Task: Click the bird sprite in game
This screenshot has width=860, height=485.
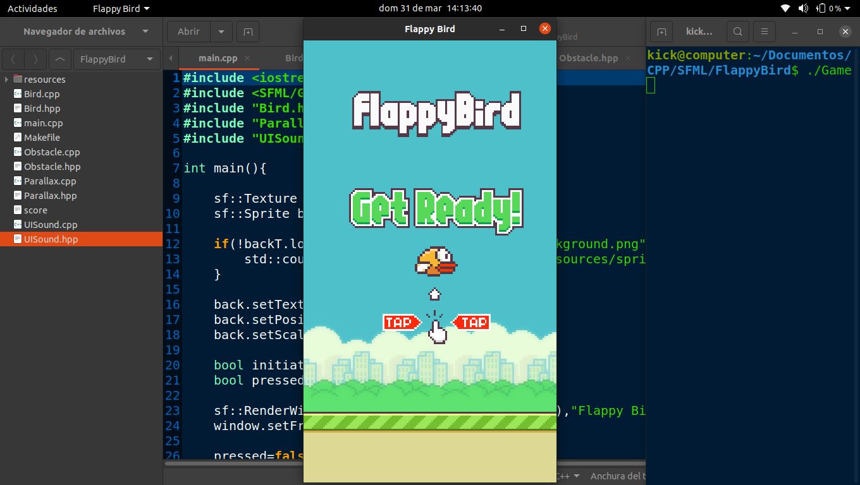Action: pos(436,261)
